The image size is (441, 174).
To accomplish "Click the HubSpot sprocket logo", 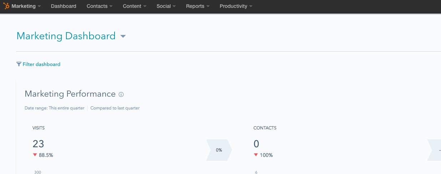I will (x=6, y=6).
